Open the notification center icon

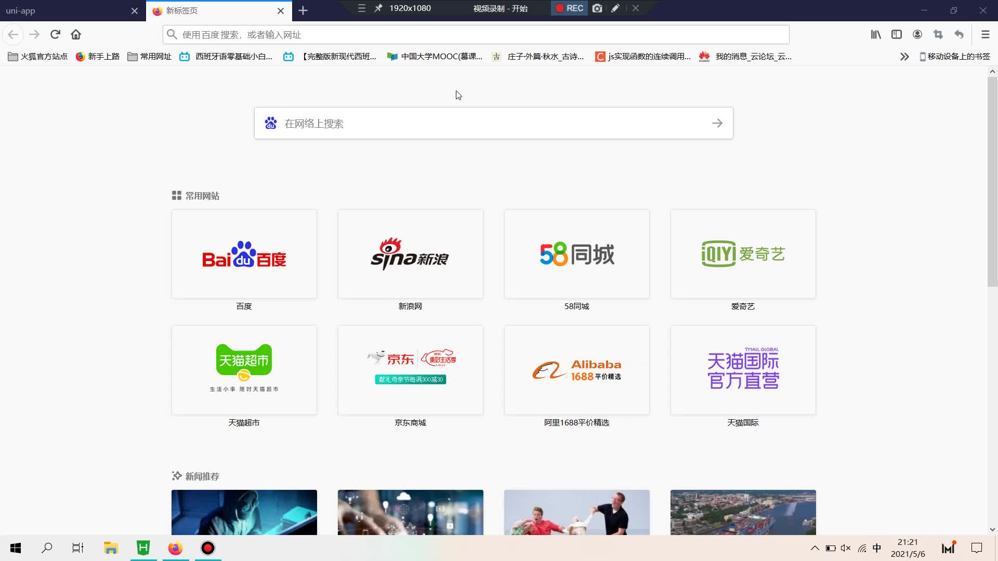coord(977,548)
